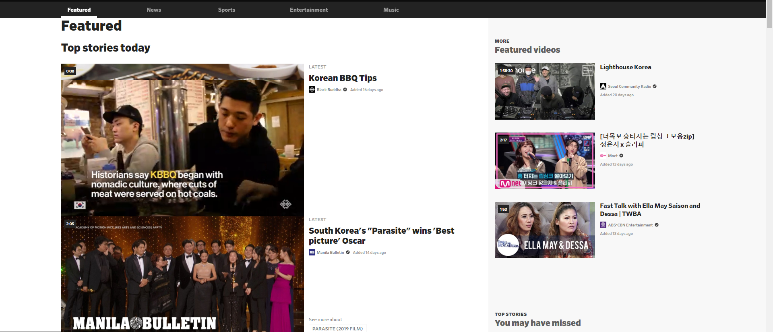Click the Black Buddha channel avatar icon
The width and height of the screenshot is (773, 332).
[312, 89]
